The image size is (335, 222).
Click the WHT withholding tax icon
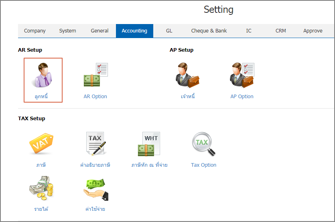click(149, 144)
